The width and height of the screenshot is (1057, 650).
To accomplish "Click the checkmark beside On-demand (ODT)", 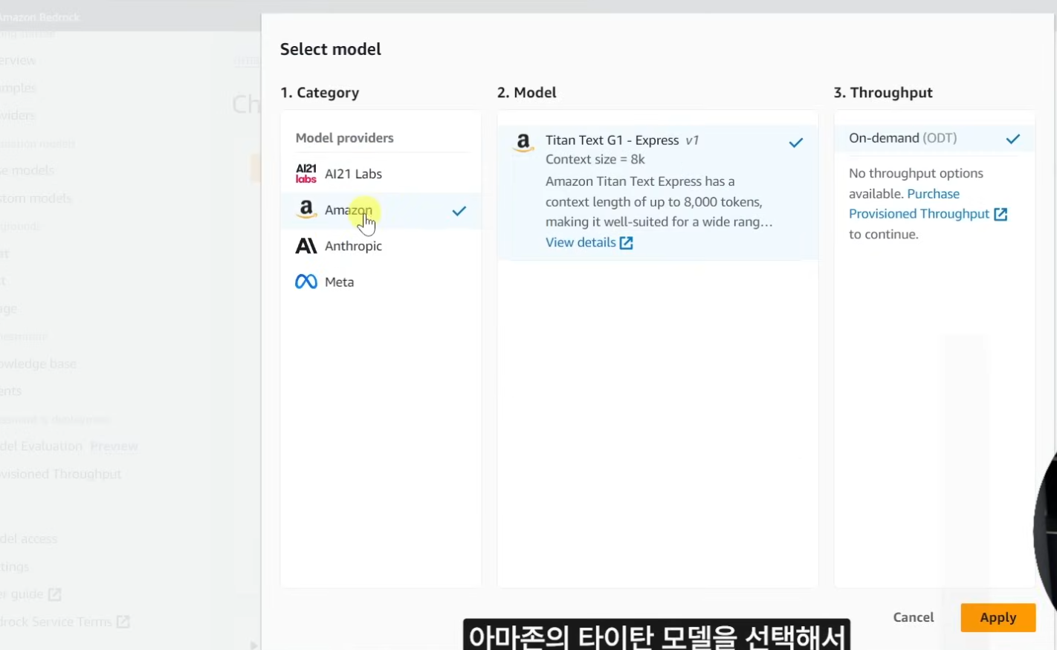I will 1013,139.
